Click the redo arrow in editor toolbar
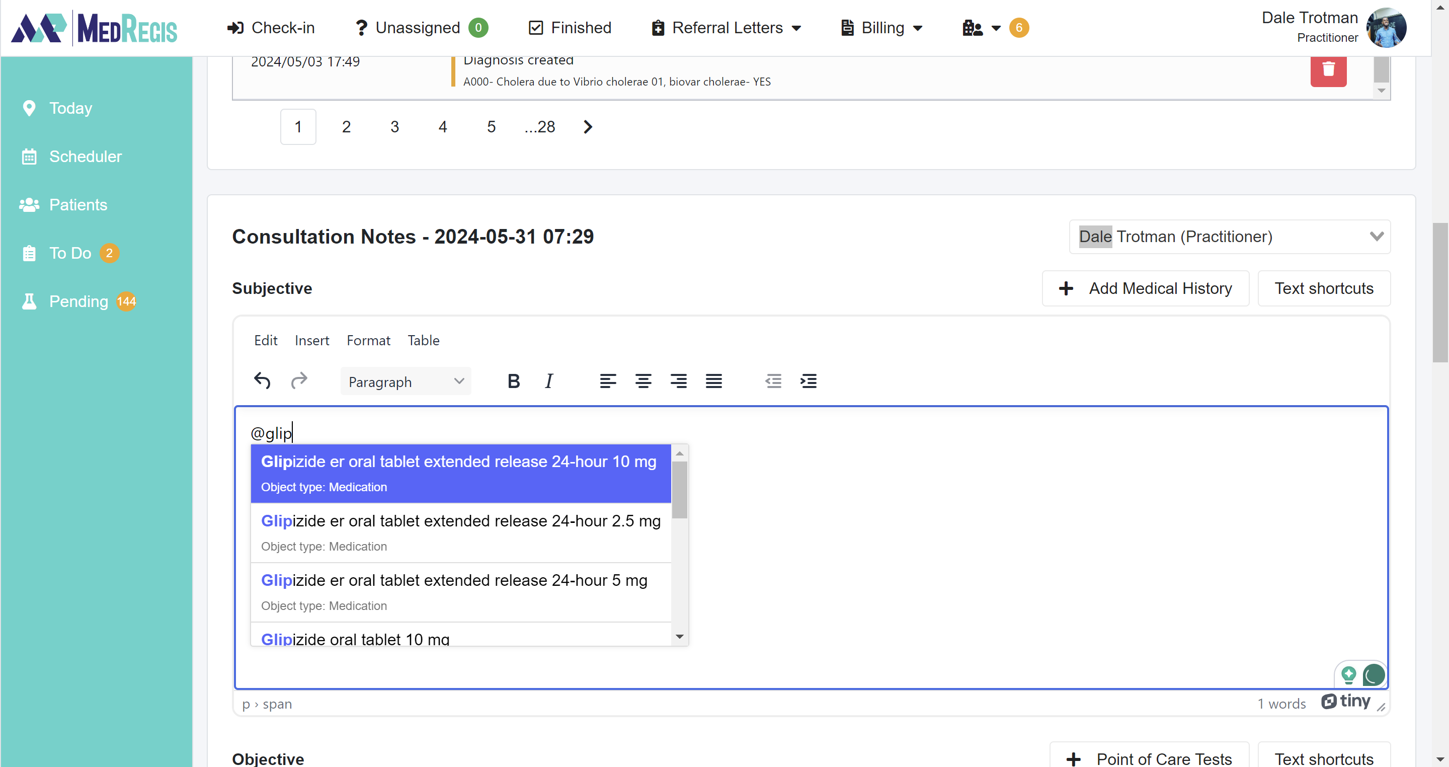This screenshot has height=767, width=1449. point(299,381)
